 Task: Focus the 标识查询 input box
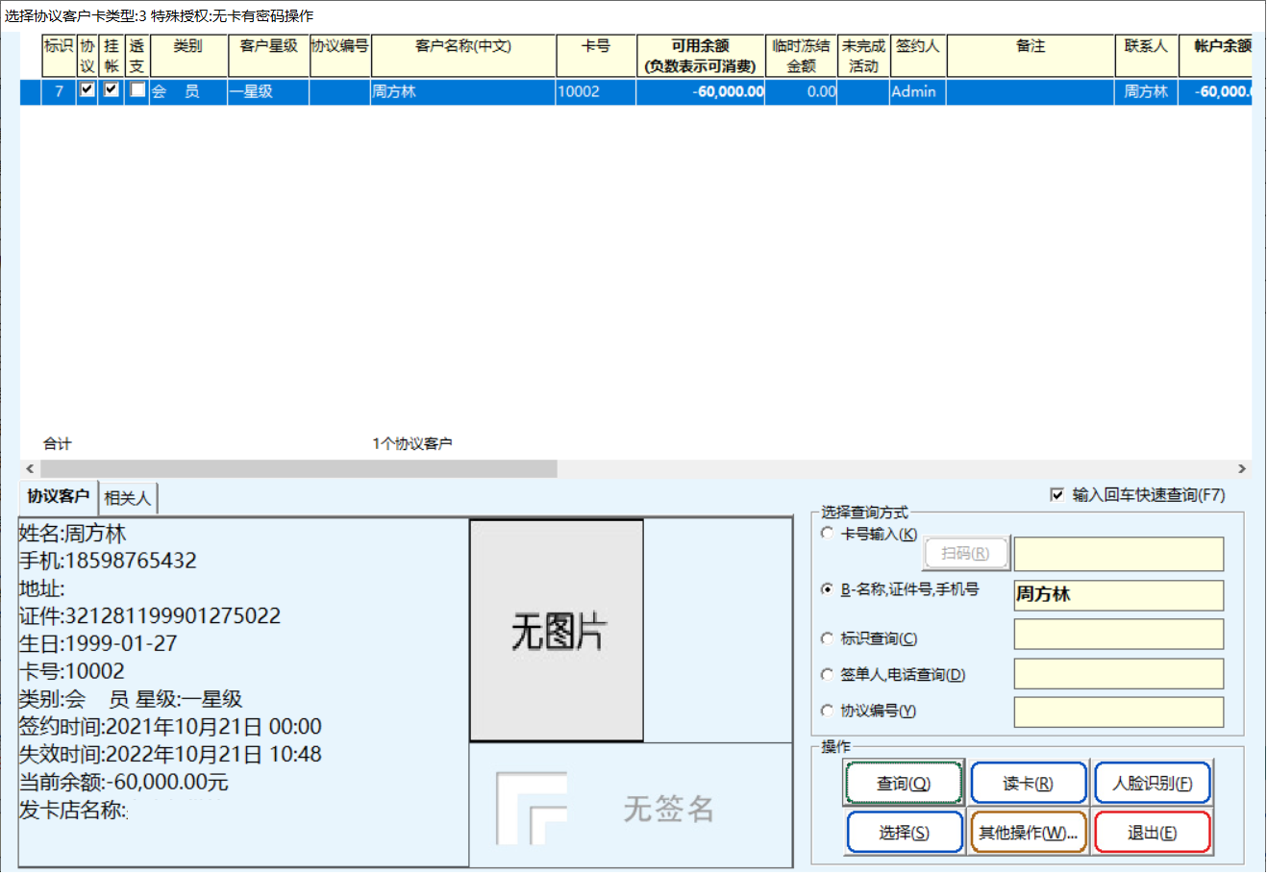(x=1119, y=635)
